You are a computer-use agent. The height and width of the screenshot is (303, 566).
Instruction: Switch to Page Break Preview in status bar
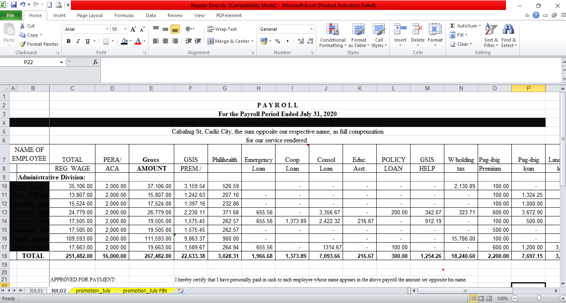(489, 298)
